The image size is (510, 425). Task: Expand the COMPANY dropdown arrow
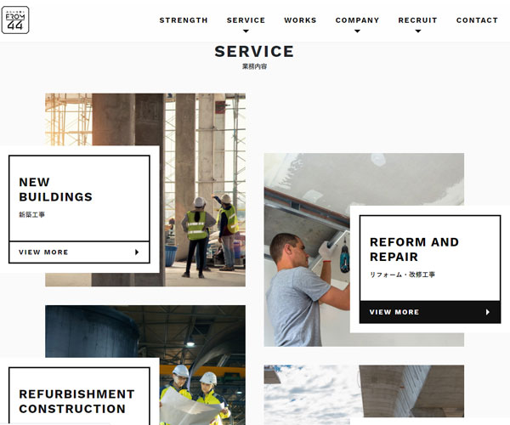tap(357, 31)
